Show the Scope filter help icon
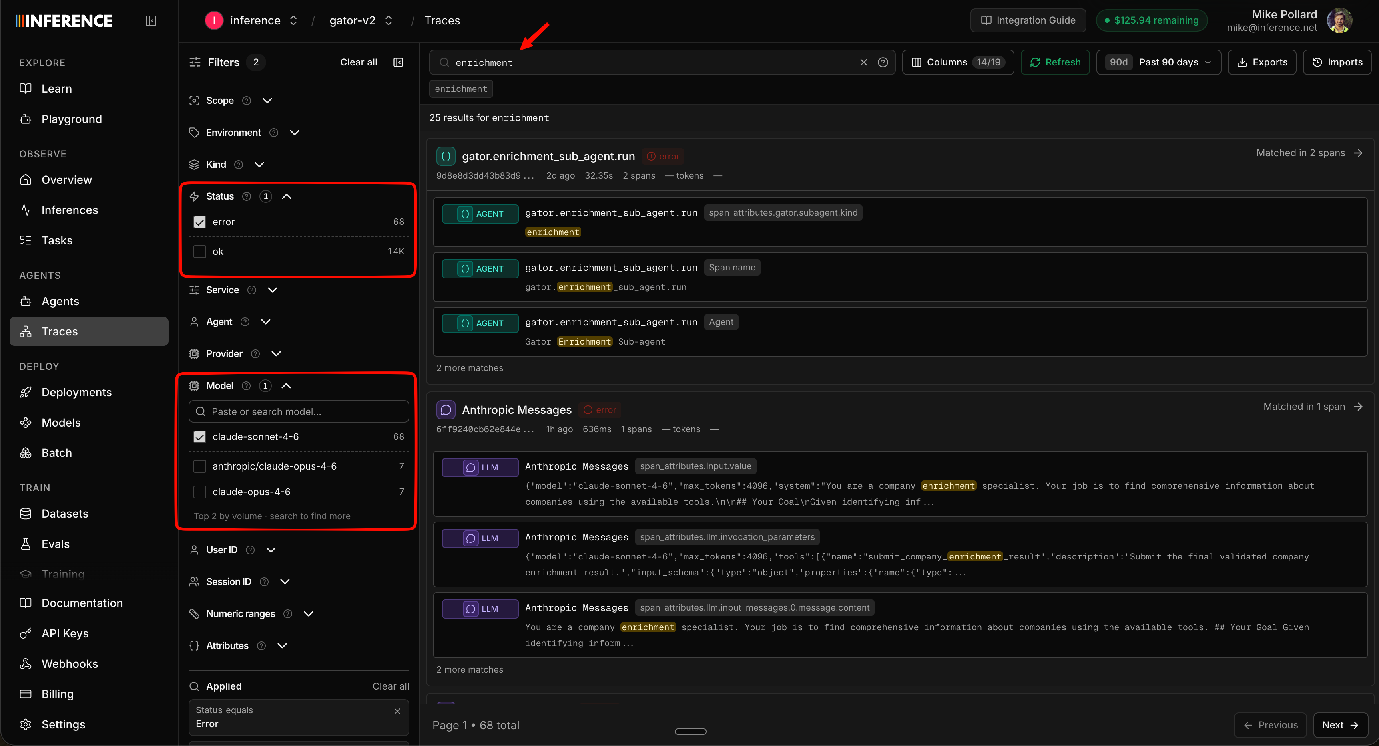Image resolution: width=1379 pixels, height=746 pixels. (247, 101)
